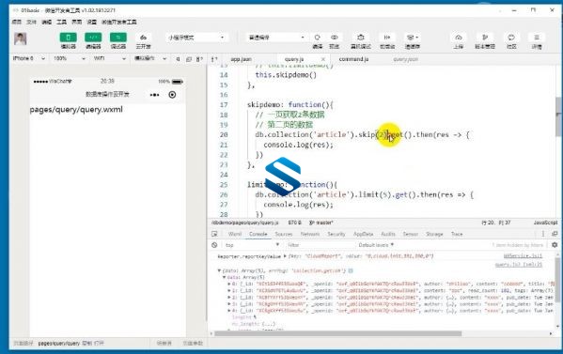
Task: Open real device debugging icon
Action: [x=361, y=38]
